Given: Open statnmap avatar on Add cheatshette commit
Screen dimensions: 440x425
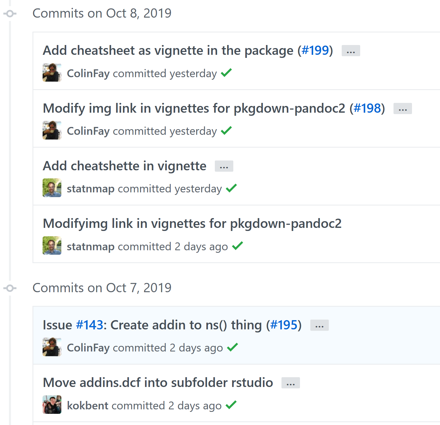Looking at the screenshot, I should pos(52,188).
